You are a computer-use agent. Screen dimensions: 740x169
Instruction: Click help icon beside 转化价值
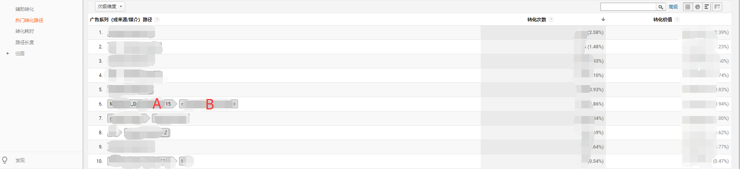[x=677, y=20]
